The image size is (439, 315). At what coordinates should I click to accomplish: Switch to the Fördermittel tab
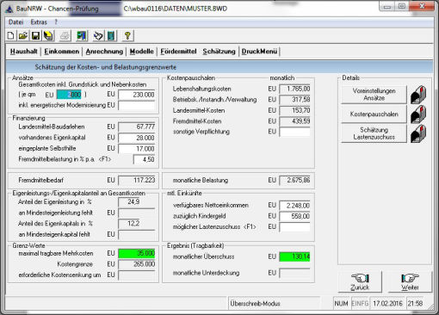pos(178,52)
